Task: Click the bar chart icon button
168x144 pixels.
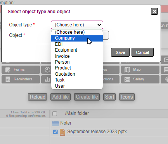Action: coord(47,79)
